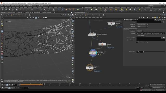This screenshot has height=93, width=166.
Task: Open the Vex Source dropdown
Action: (140, 31)
